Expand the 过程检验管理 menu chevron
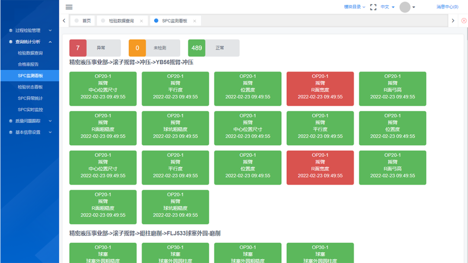This screenshot has width=468, height=263. 50,30
